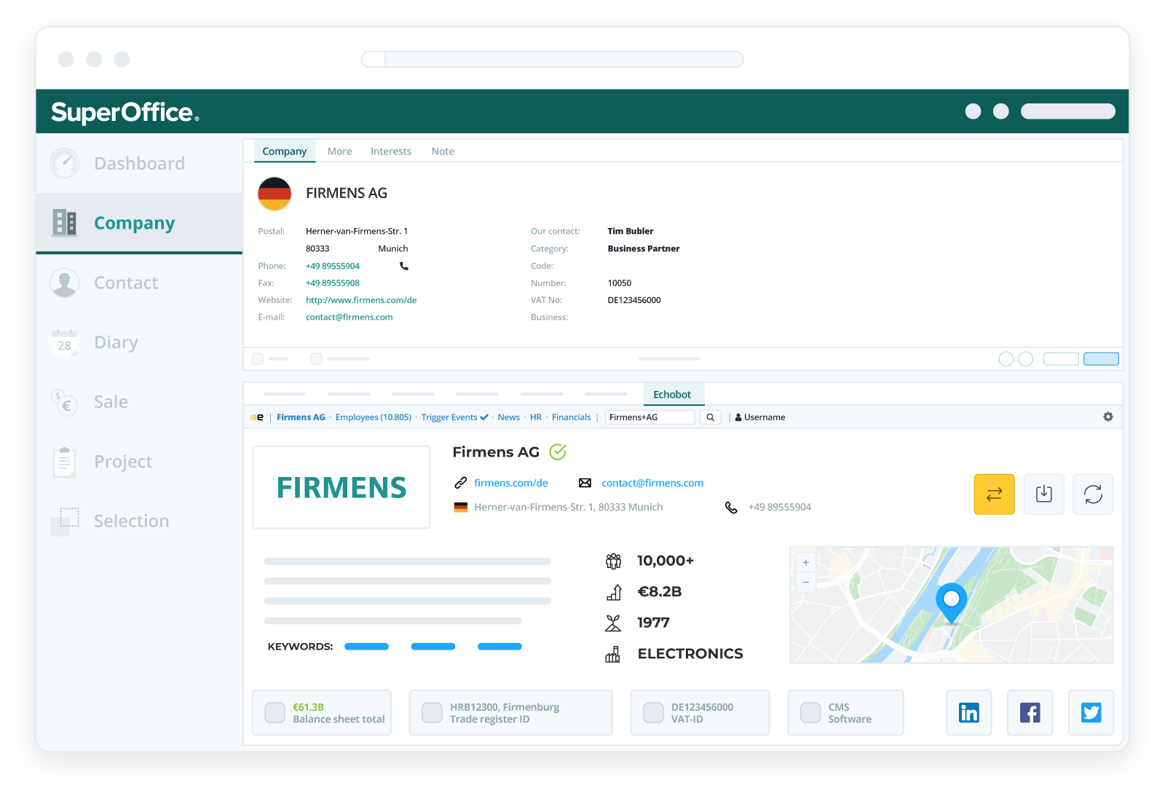Click the Business Partner category value

(x=644, y=248)
